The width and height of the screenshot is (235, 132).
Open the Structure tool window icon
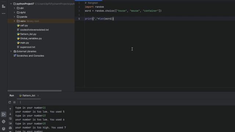coord(3,6)
